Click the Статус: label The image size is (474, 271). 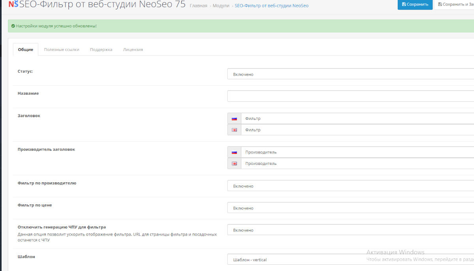click(25, 71)
